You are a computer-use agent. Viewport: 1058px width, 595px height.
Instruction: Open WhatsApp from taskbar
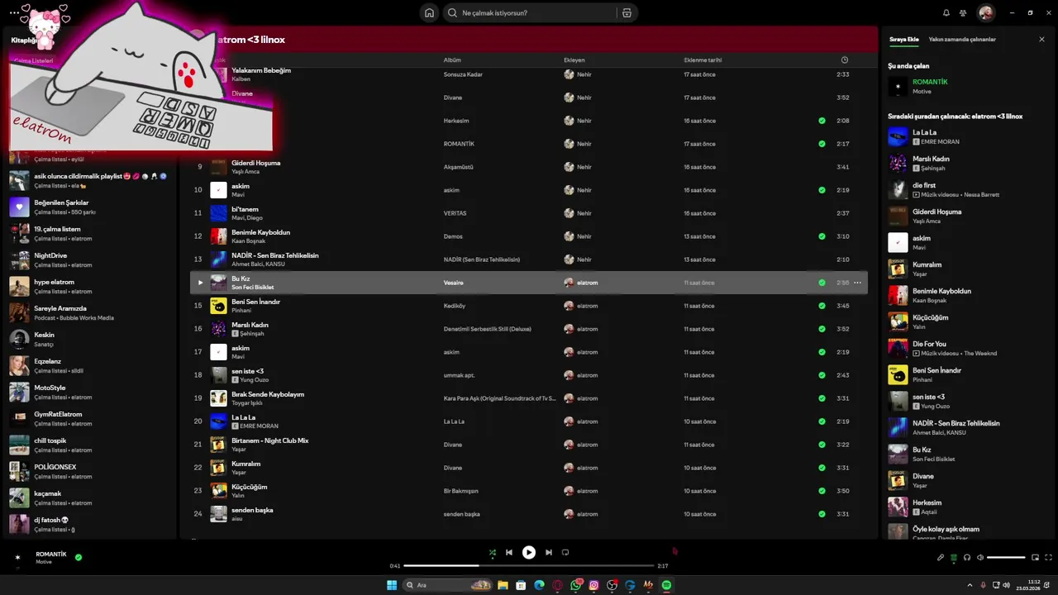point(576,585)
